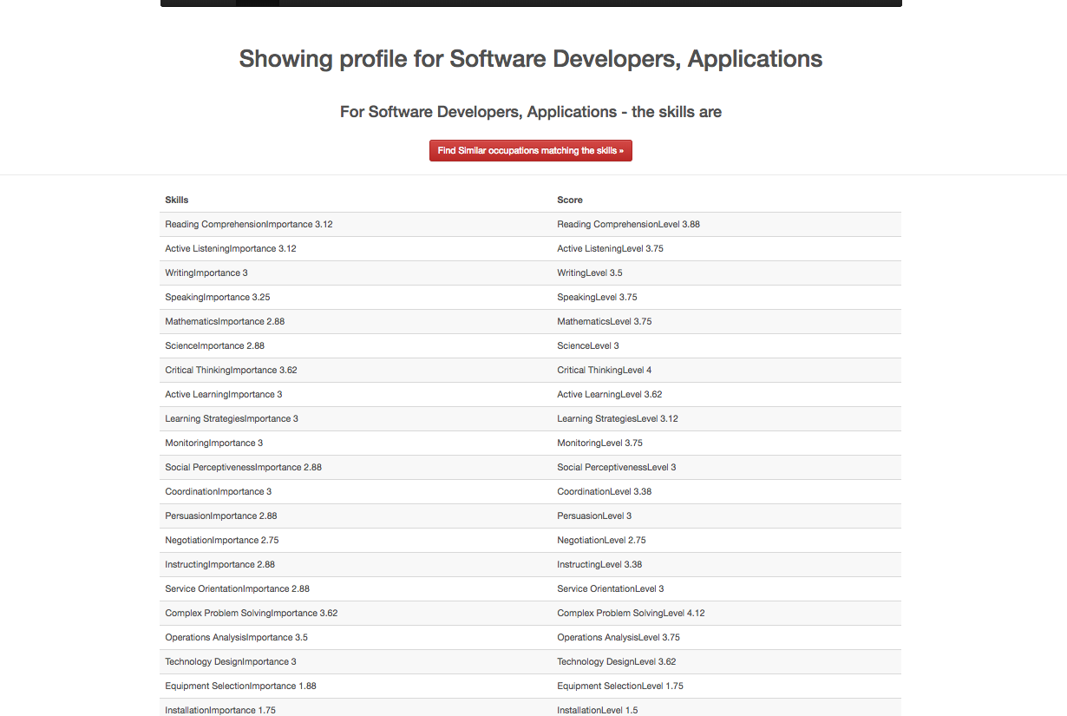Click the Showing profile for Software Developers heading
This screenshot has height=716, width=1067.
(531, 59)
